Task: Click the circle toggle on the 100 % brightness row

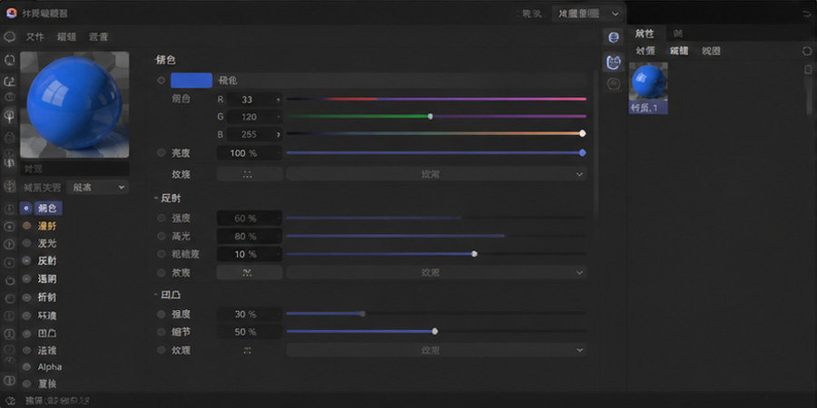Action: point(161,153)
